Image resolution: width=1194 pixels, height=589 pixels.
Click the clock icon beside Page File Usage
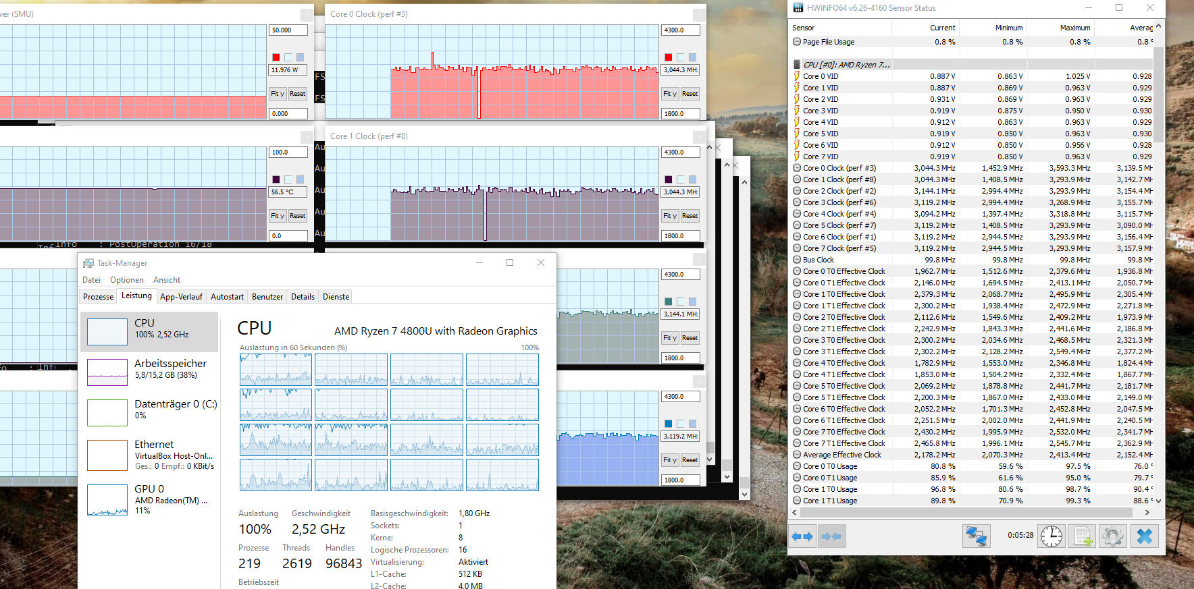[x=797, y=42]
